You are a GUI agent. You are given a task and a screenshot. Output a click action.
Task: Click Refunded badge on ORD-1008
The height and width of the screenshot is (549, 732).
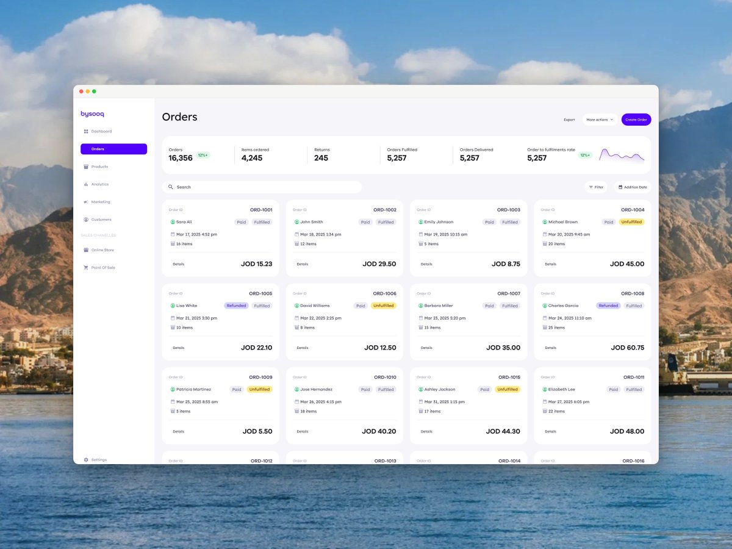(x=608, y=306)
